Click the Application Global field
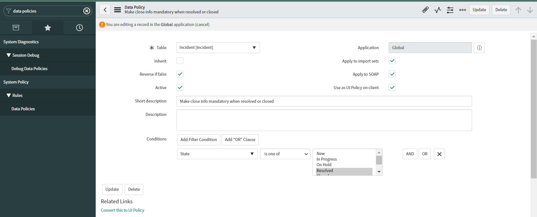This screenshot has width=537, height=217. pos(430,48)
